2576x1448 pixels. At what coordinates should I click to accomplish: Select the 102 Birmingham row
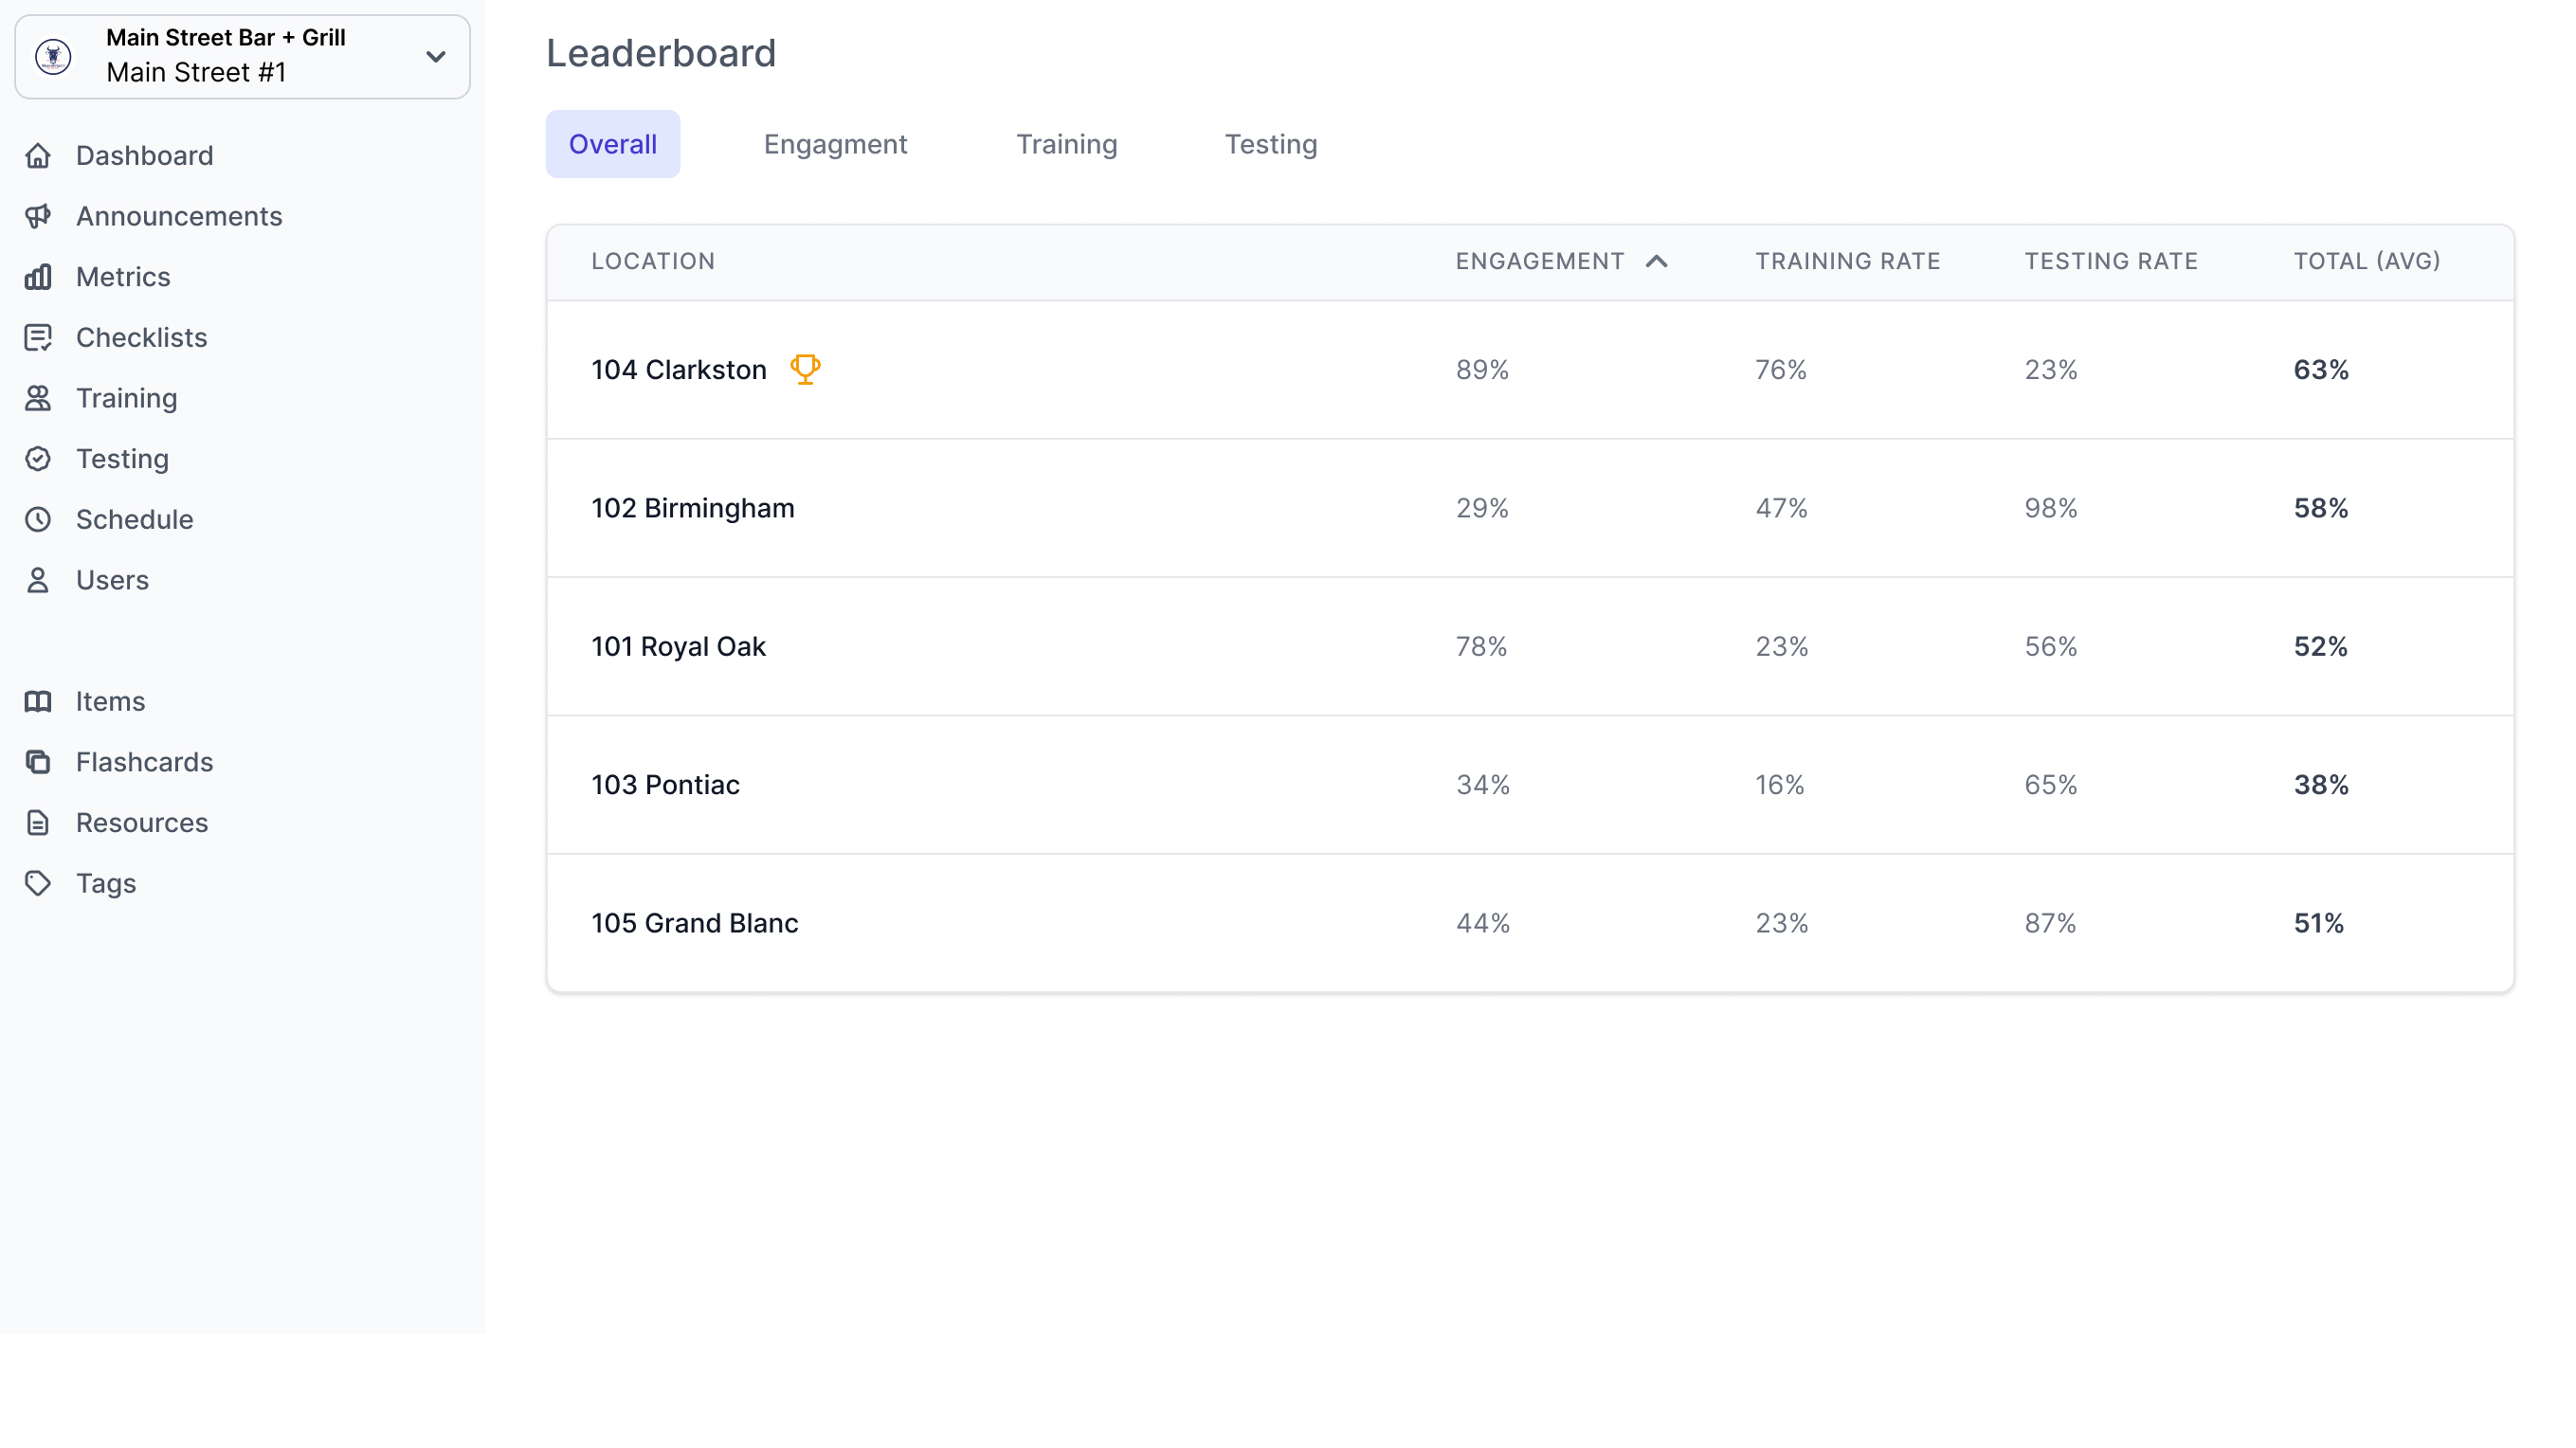pos(692,508)
